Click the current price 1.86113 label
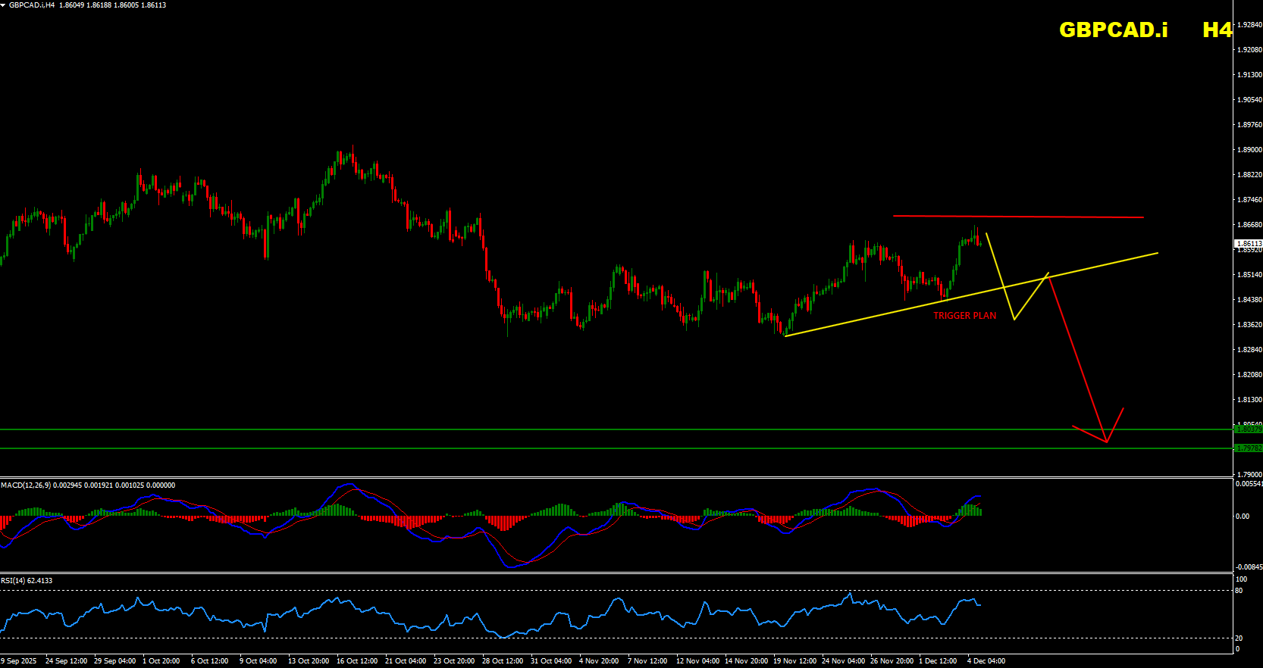1263x668 pixels. tap(1248, 244)
